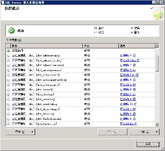
Task: Open copied-rows message link for dnt_bonuslog
Action: pos(128,99)
